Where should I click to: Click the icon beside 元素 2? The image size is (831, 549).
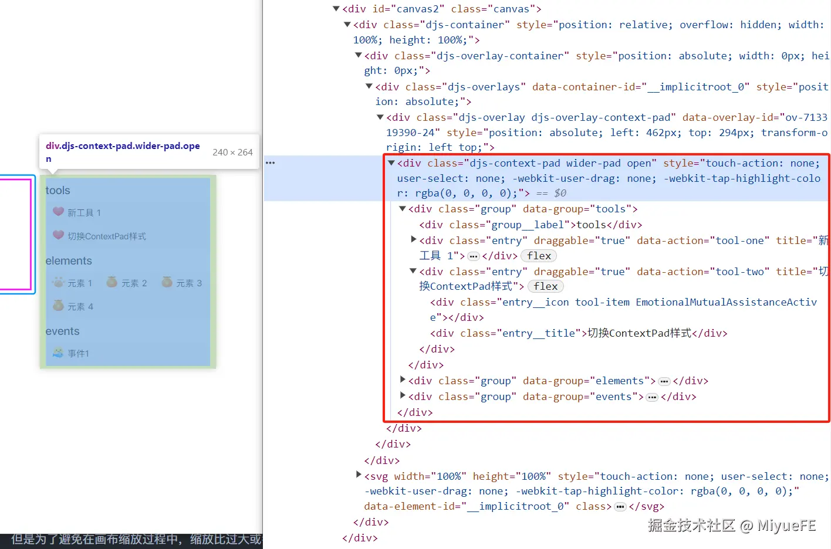tap(112, 282)
